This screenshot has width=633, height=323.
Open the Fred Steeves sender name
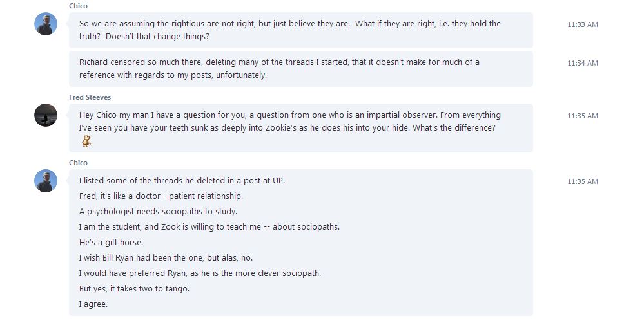click(x=90, y=97)
